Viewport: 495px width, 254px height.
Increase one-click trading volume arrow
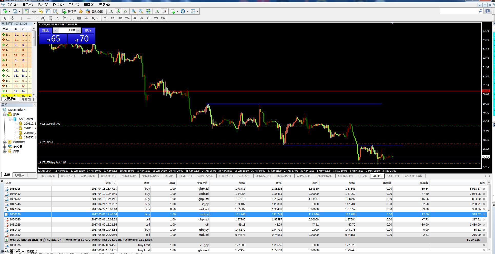click(78, 30)
